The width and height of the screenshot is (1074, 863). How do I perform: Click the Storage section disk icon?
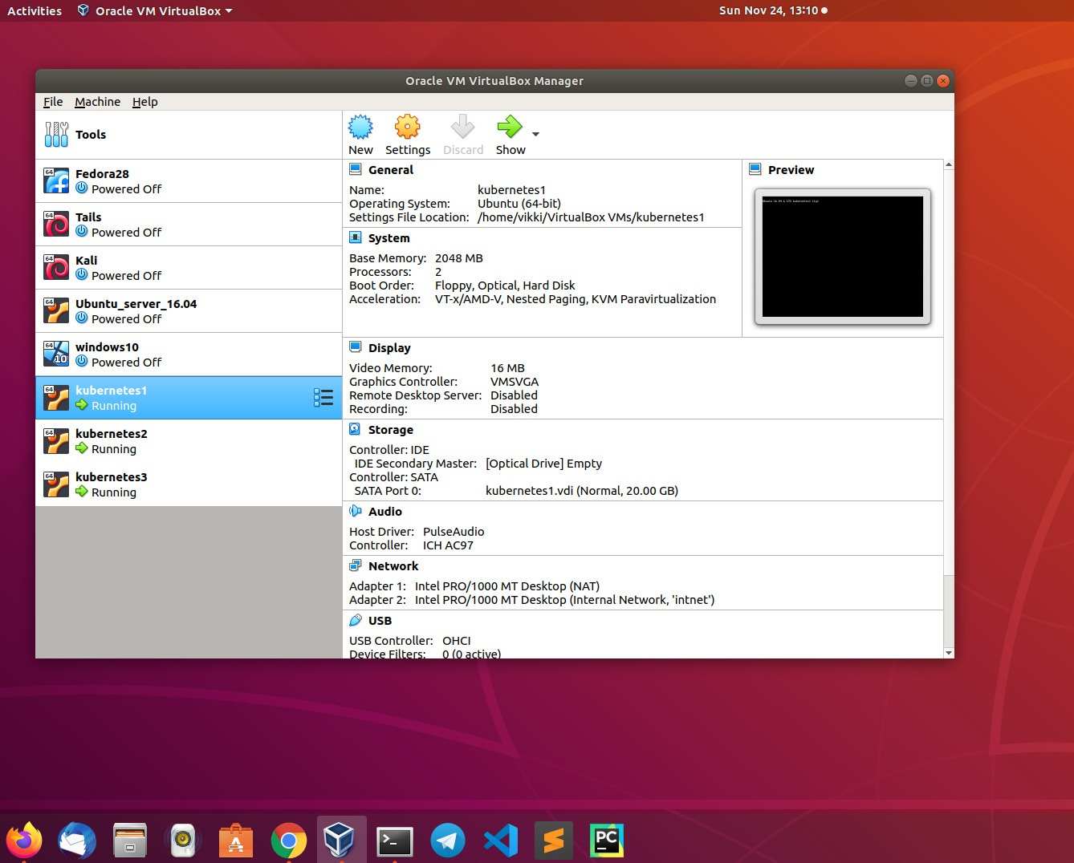[356, 429]
